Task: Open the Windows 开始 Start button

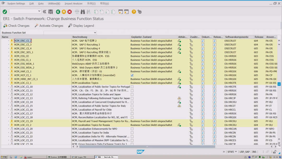Action: 4,157
